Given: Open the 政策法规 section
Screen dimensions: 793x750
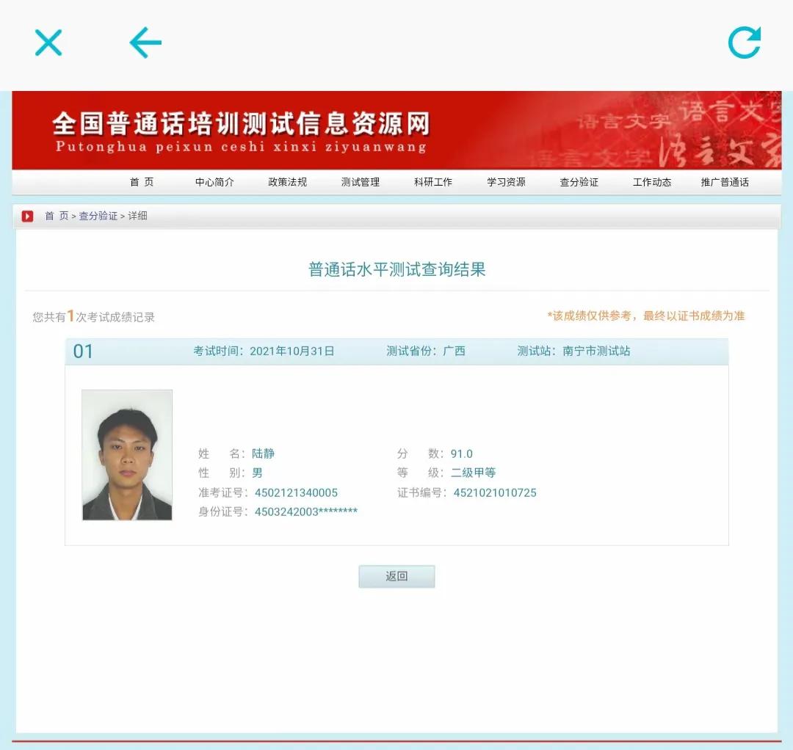Looking at the screenshot, I should 287,183.
